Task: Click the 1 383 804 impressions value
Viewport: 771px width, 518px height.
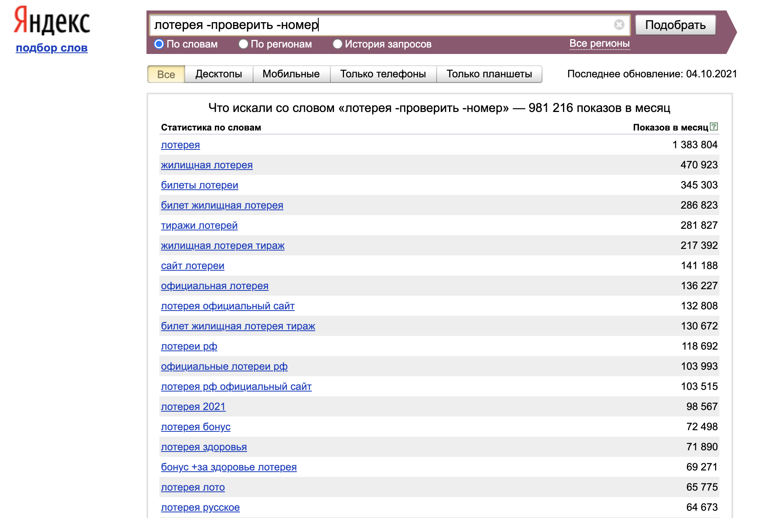Action: (695, 145)
